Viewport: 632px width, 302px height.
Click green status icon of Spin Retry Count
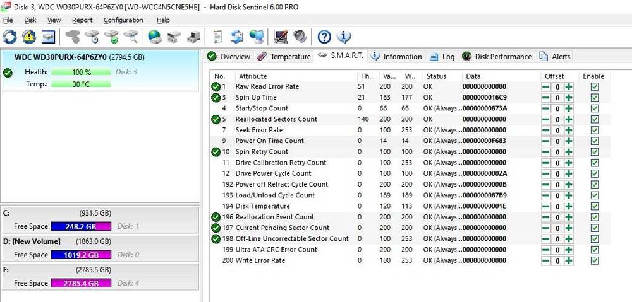tap(216, 152)
